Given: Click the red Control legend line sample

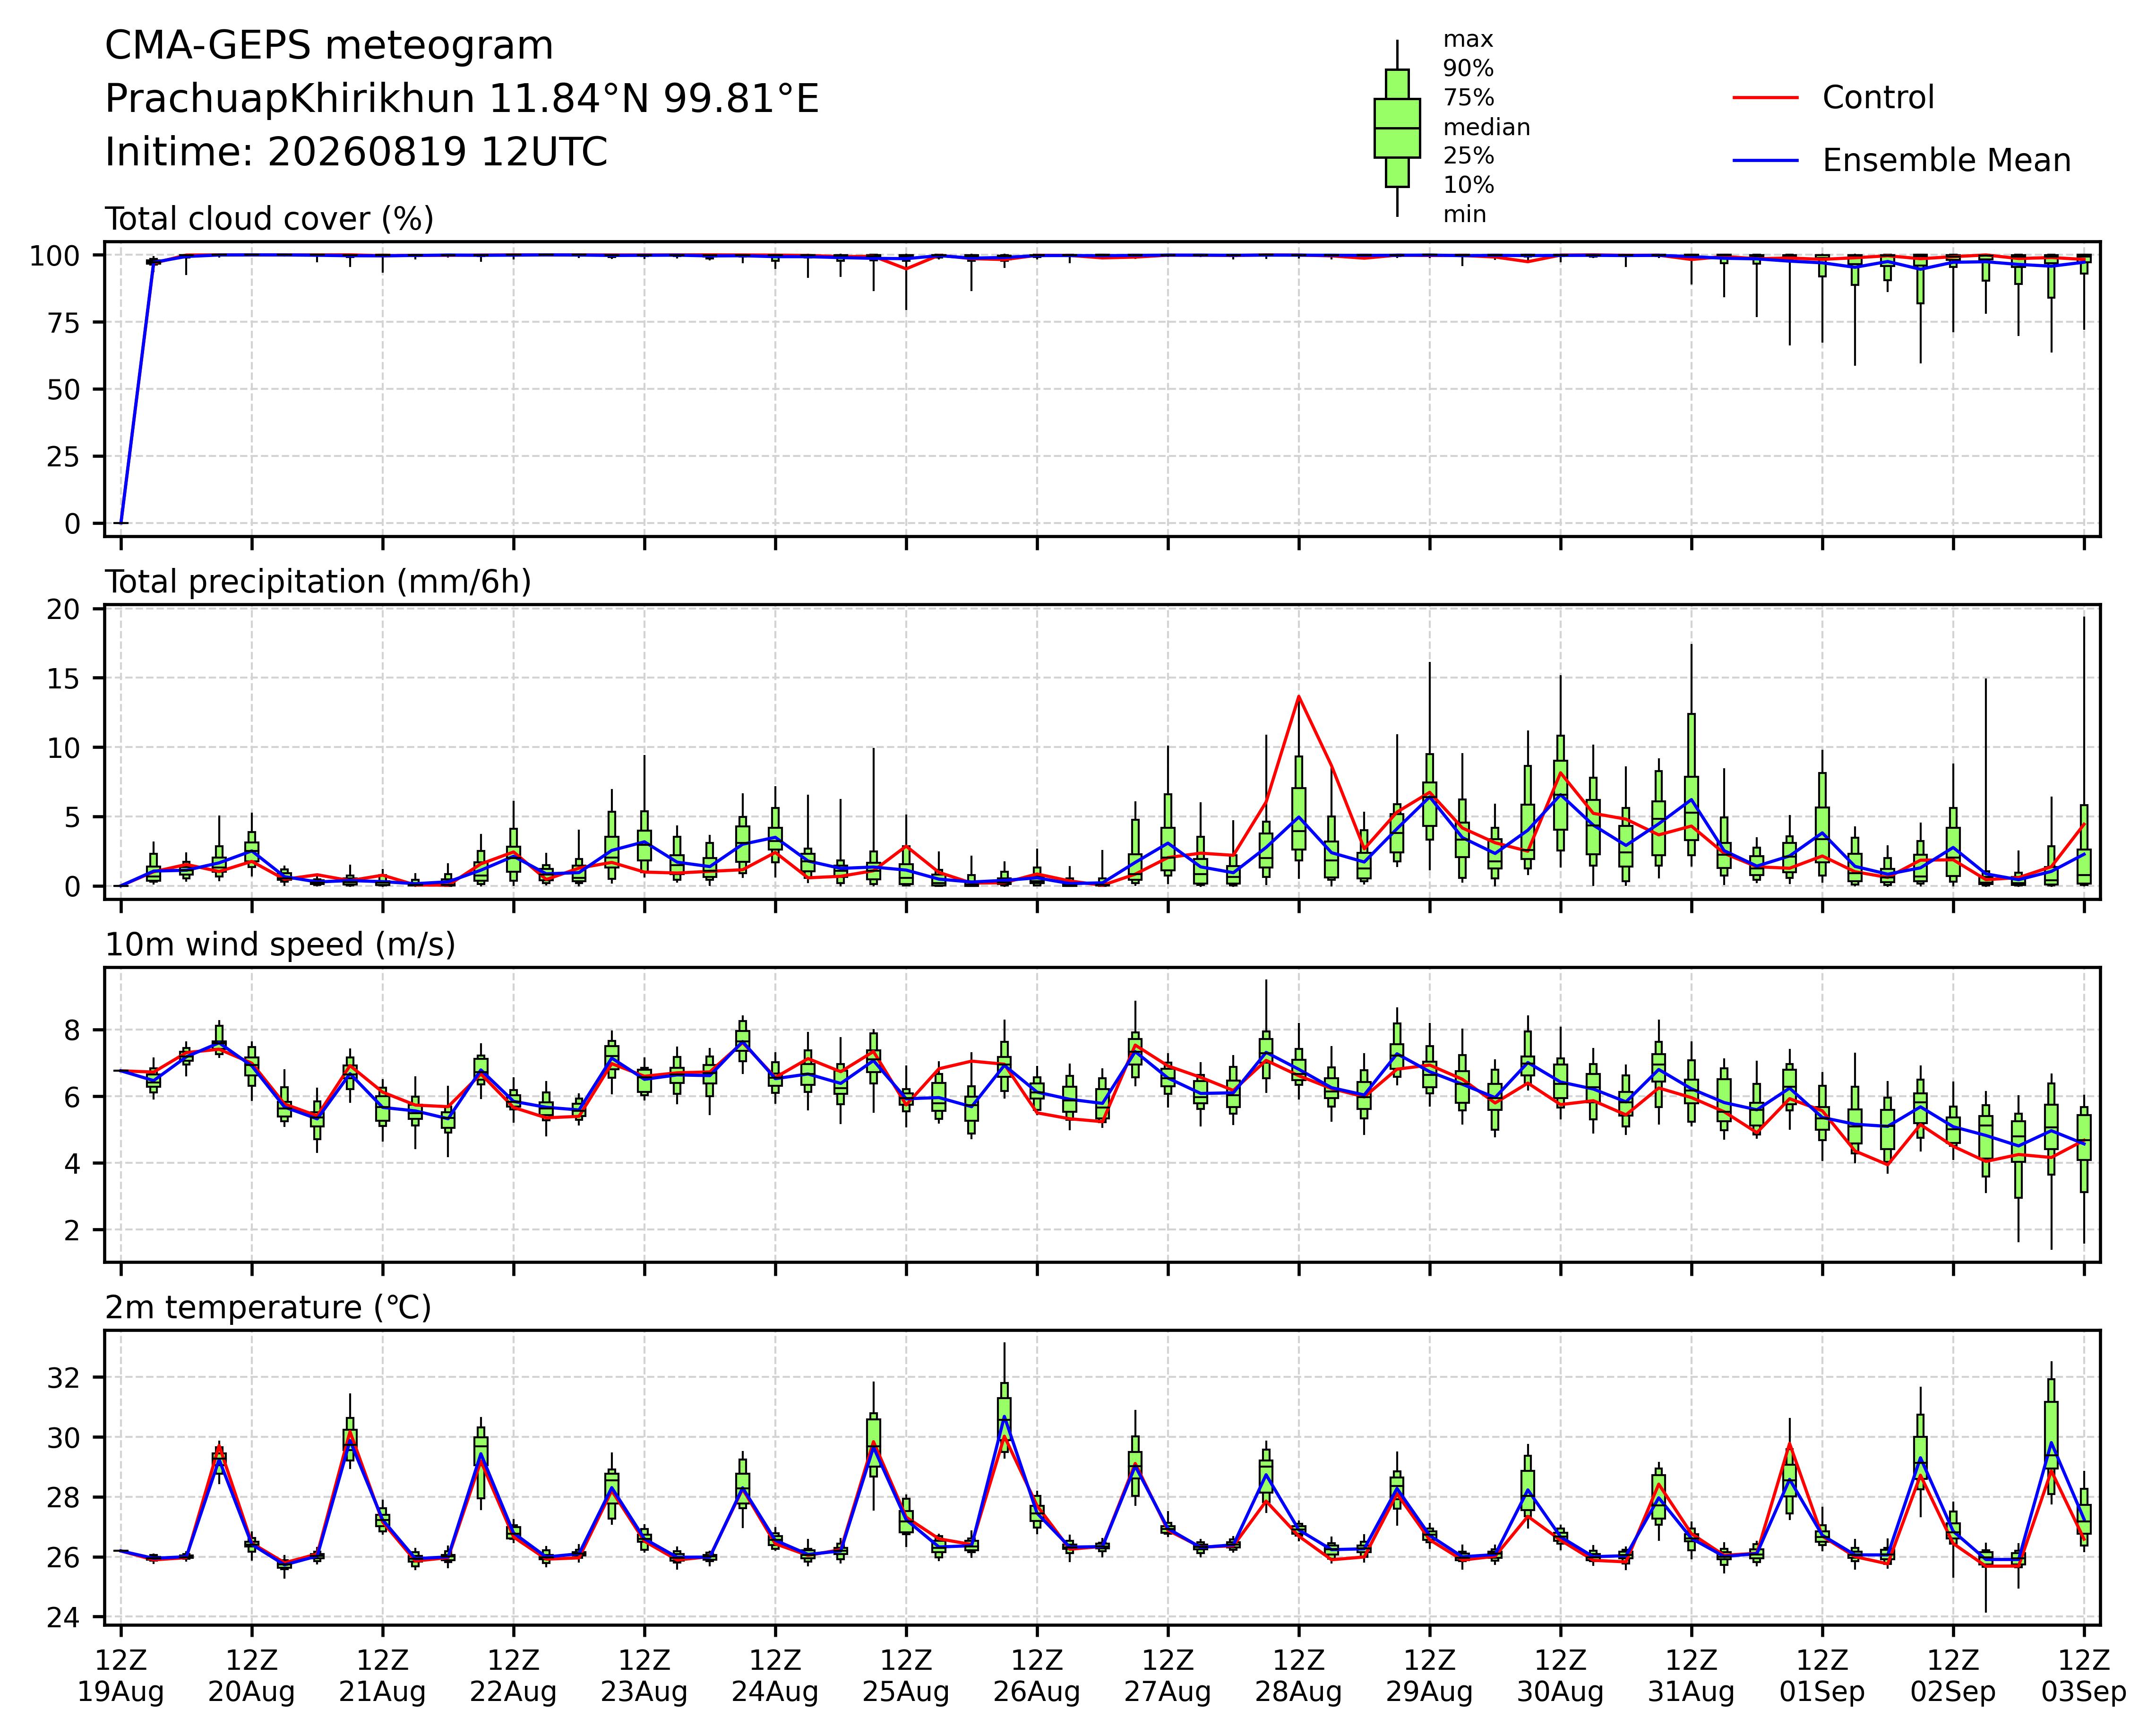Looking at the screenshot, I should (1765, 98).
